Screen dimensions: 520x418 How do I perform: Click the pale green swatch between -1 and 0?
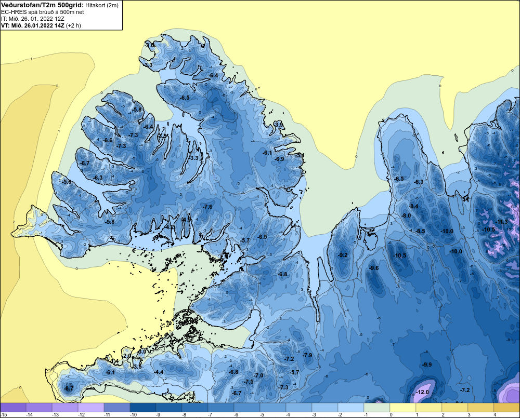click(377, 408)
